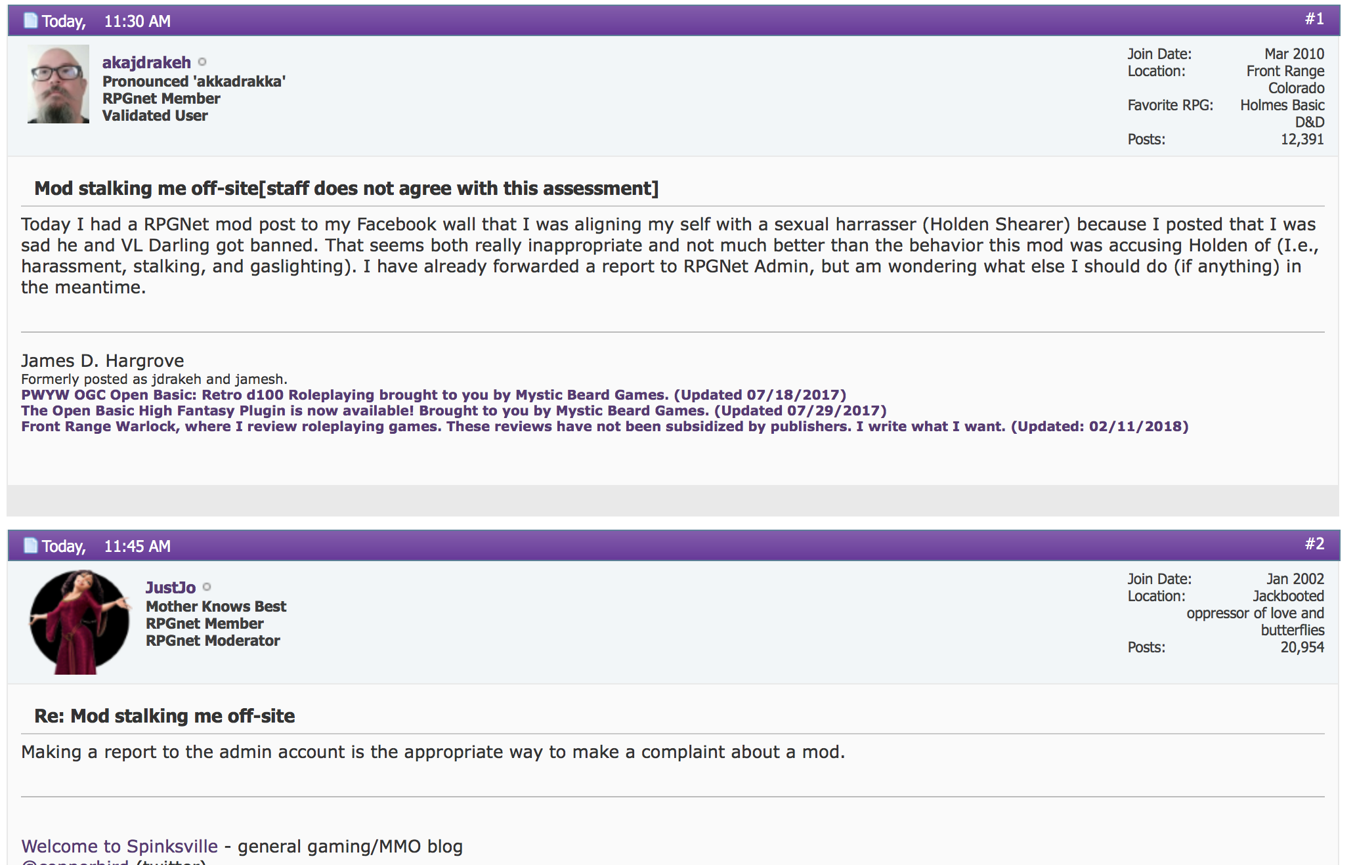Image resolution: width=1355 pixels, height=865 pixels.
Task: Open JustJo's round avatar image
Action: click(79, 622)
